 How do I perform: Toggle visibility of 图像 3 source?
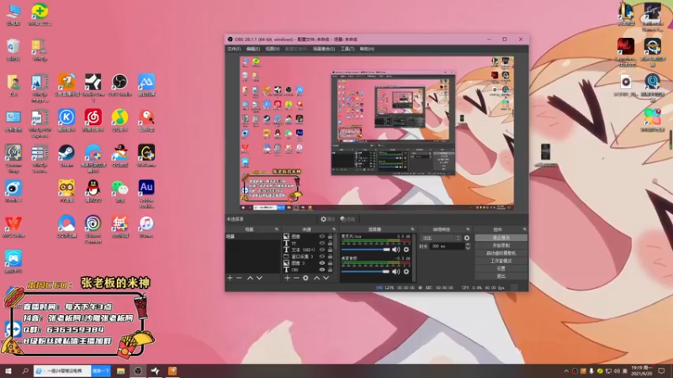pyautogui.click(x=322, y=263)
